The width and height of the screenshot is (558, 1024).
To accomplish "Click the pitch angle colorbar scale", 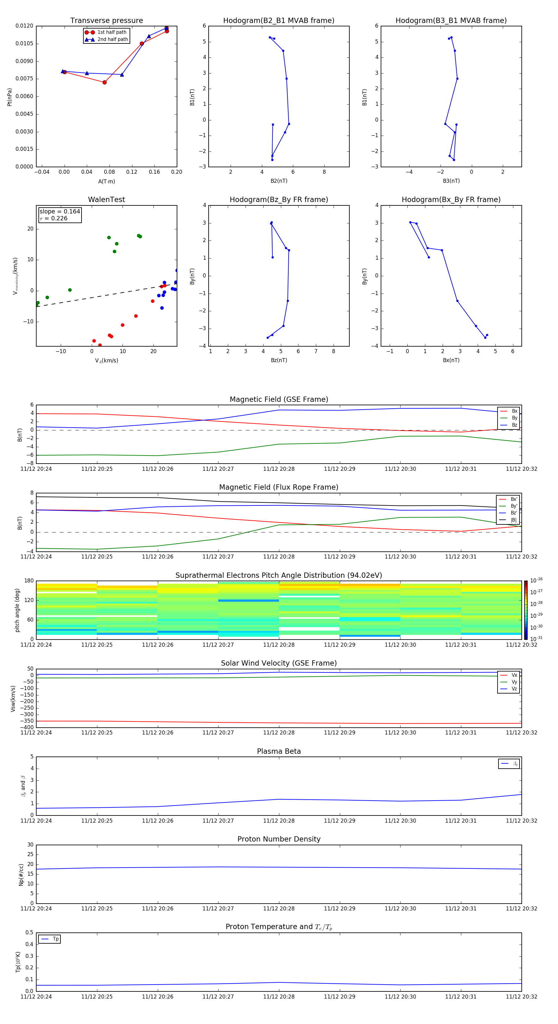I will 525,610.
